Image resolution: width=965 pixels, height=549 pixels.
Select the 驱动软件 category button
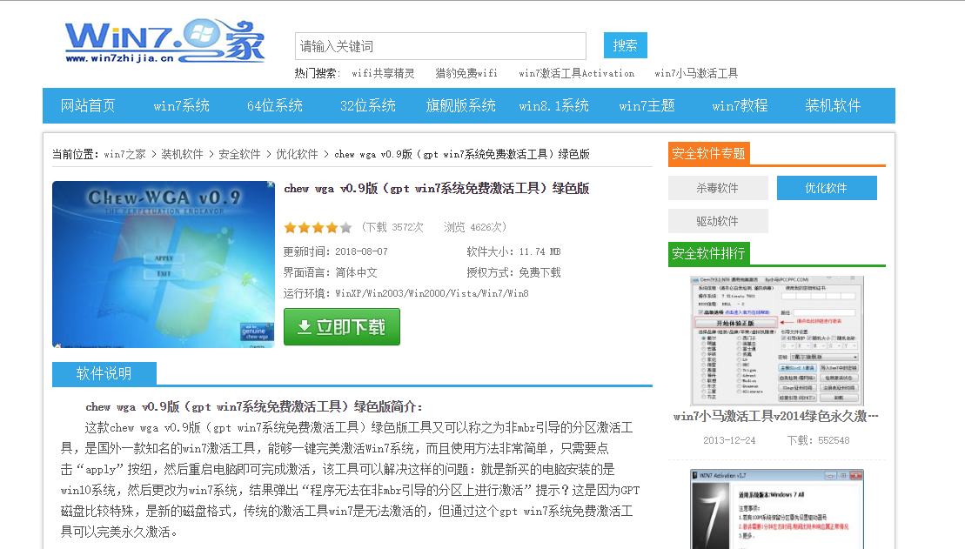(x=718, y=221)
